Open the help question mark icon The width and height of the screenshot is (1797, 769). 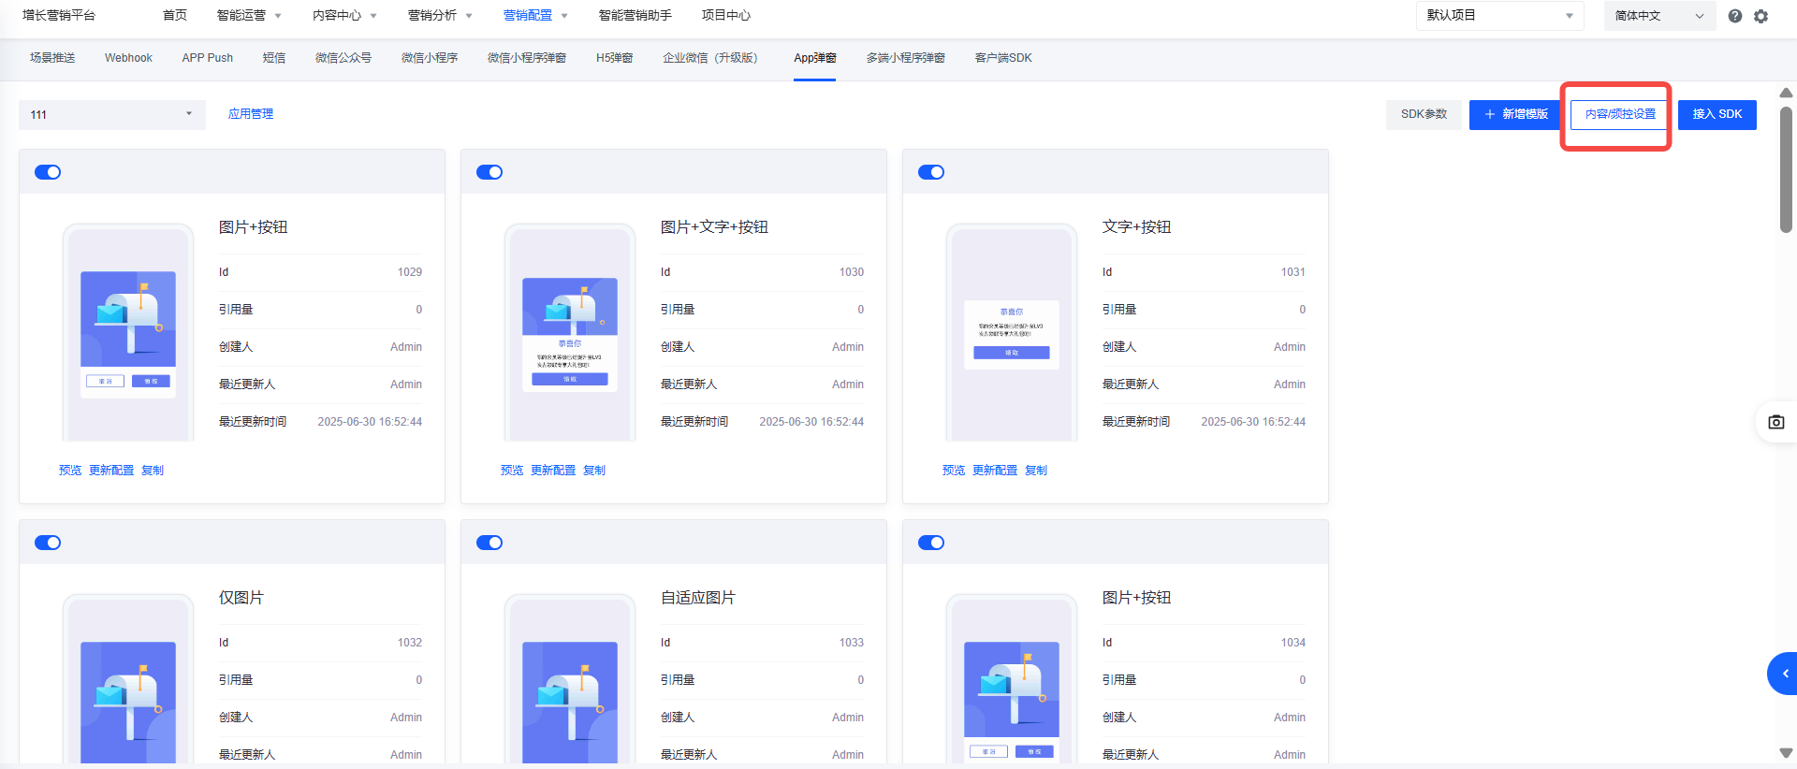pyautogui.click(x=1734, y=16)
